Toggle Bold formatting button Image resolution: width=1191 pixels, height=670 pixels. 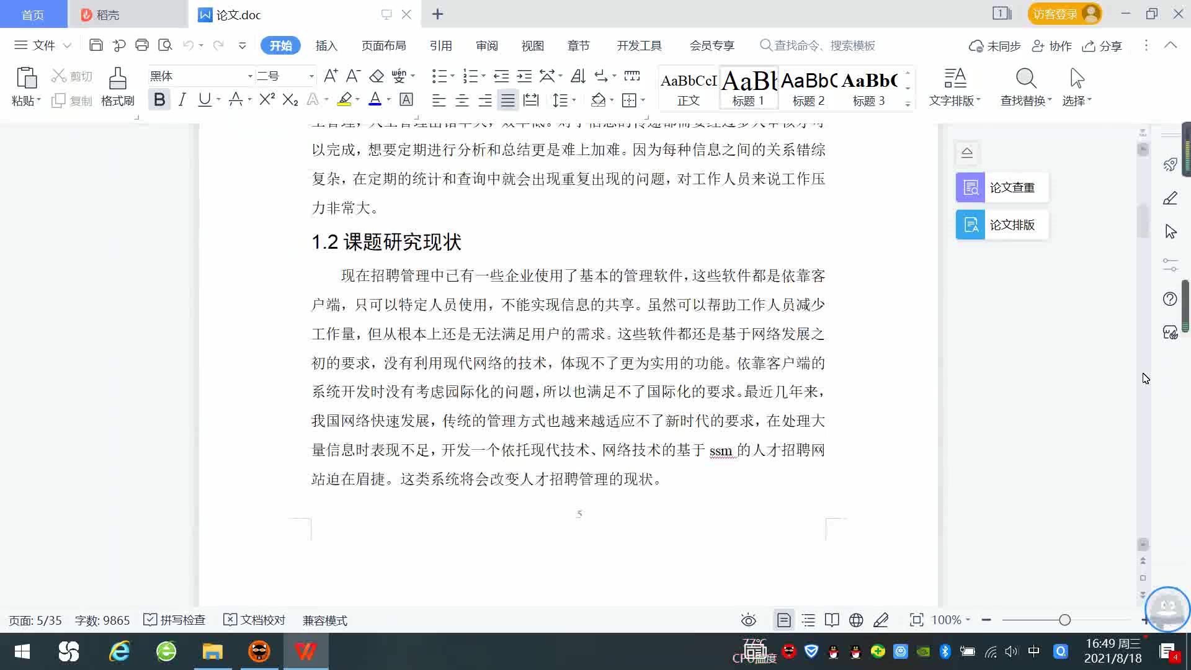click(159, 99)
